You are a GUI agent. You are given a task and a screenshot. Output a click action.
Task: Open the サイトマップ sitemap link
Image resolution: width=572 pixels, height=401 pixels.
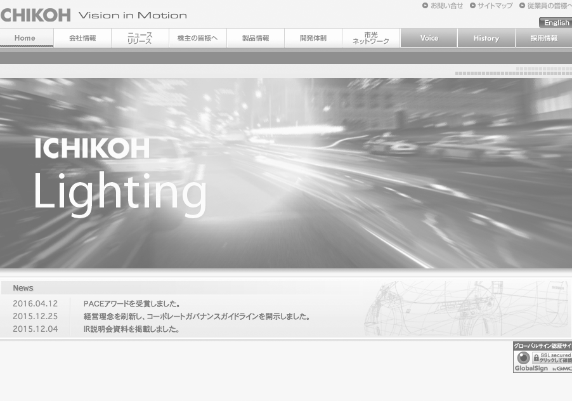495,6
